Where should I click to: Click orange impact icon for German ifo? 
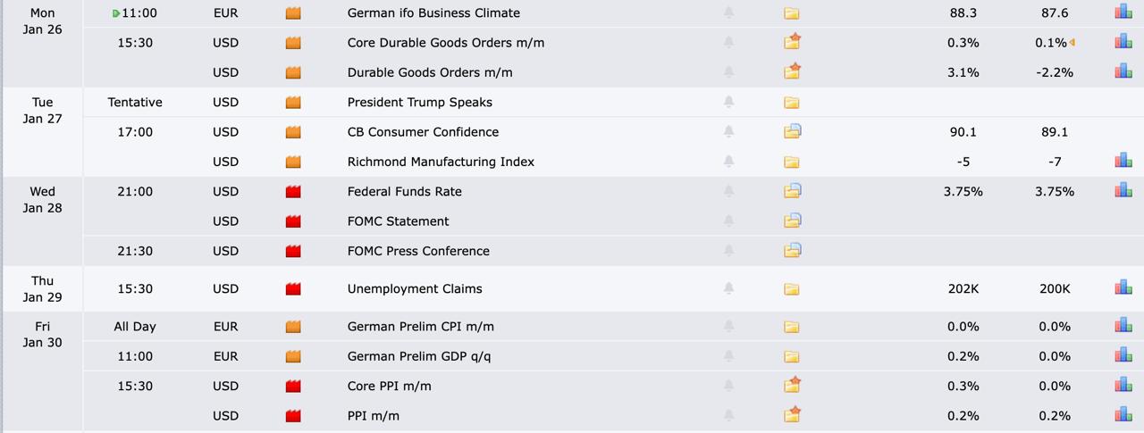tap(293, 13)
